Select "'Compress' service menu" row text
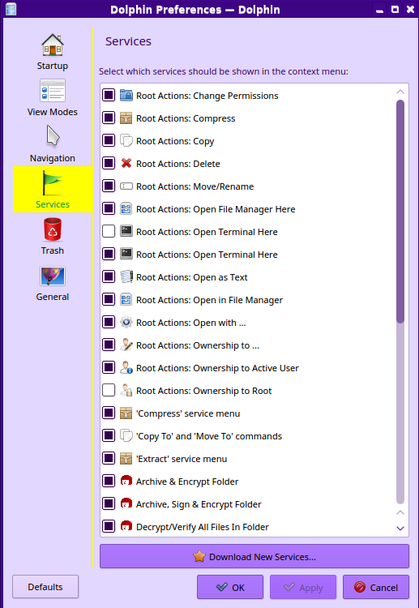419x608 pixels. click(188, 413)
